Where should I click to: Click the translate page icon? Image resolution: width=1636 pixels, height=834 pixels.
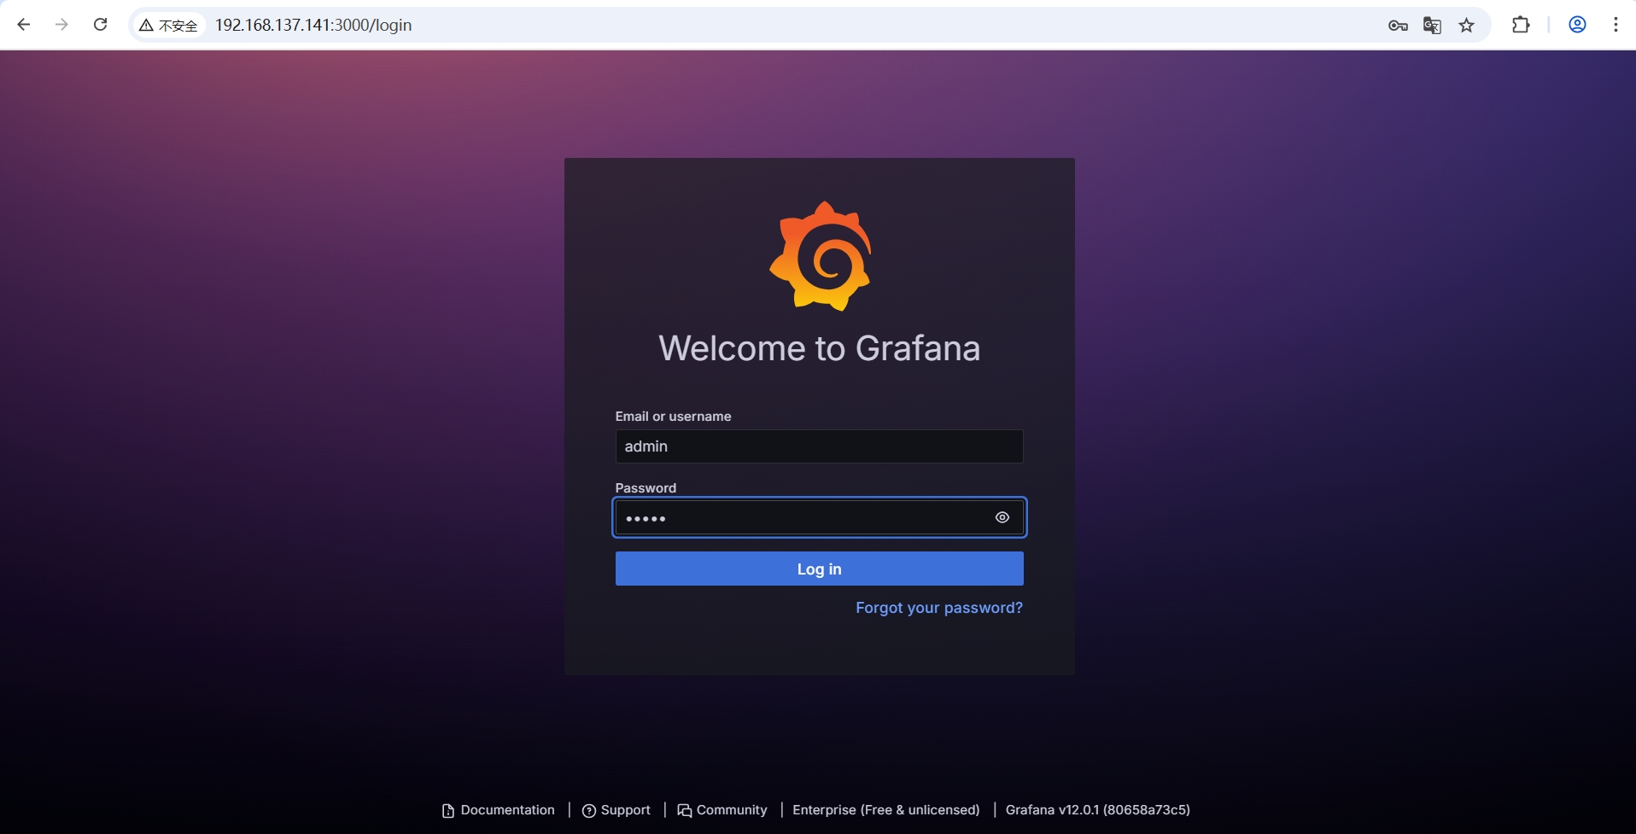point(1432,26)
